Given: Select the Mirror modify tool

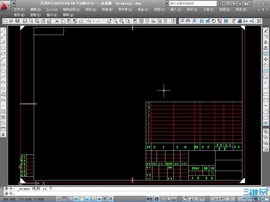Looking at the screenshot, I should [x=266, y=42].
